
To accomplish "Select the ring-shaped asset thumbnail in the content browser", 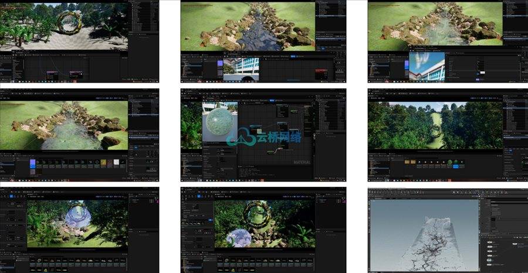I will pos(97,162).
